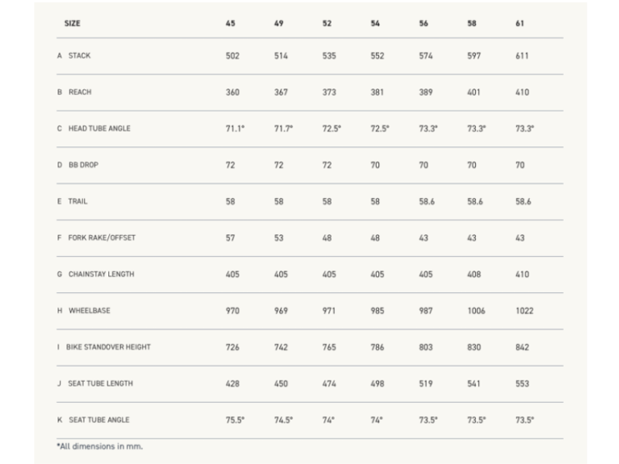Select the standover height value 726
This screenshot has width=619, height=464.
coord(232,347)
